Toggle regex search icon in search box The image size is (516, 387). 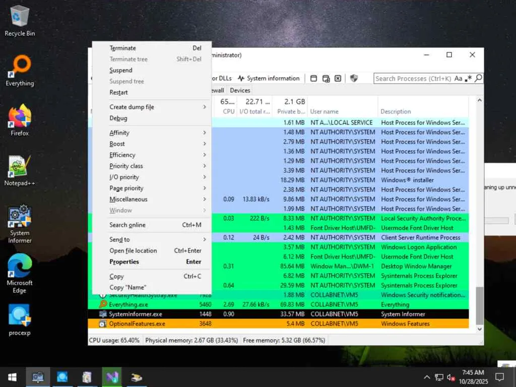point(468,78)
